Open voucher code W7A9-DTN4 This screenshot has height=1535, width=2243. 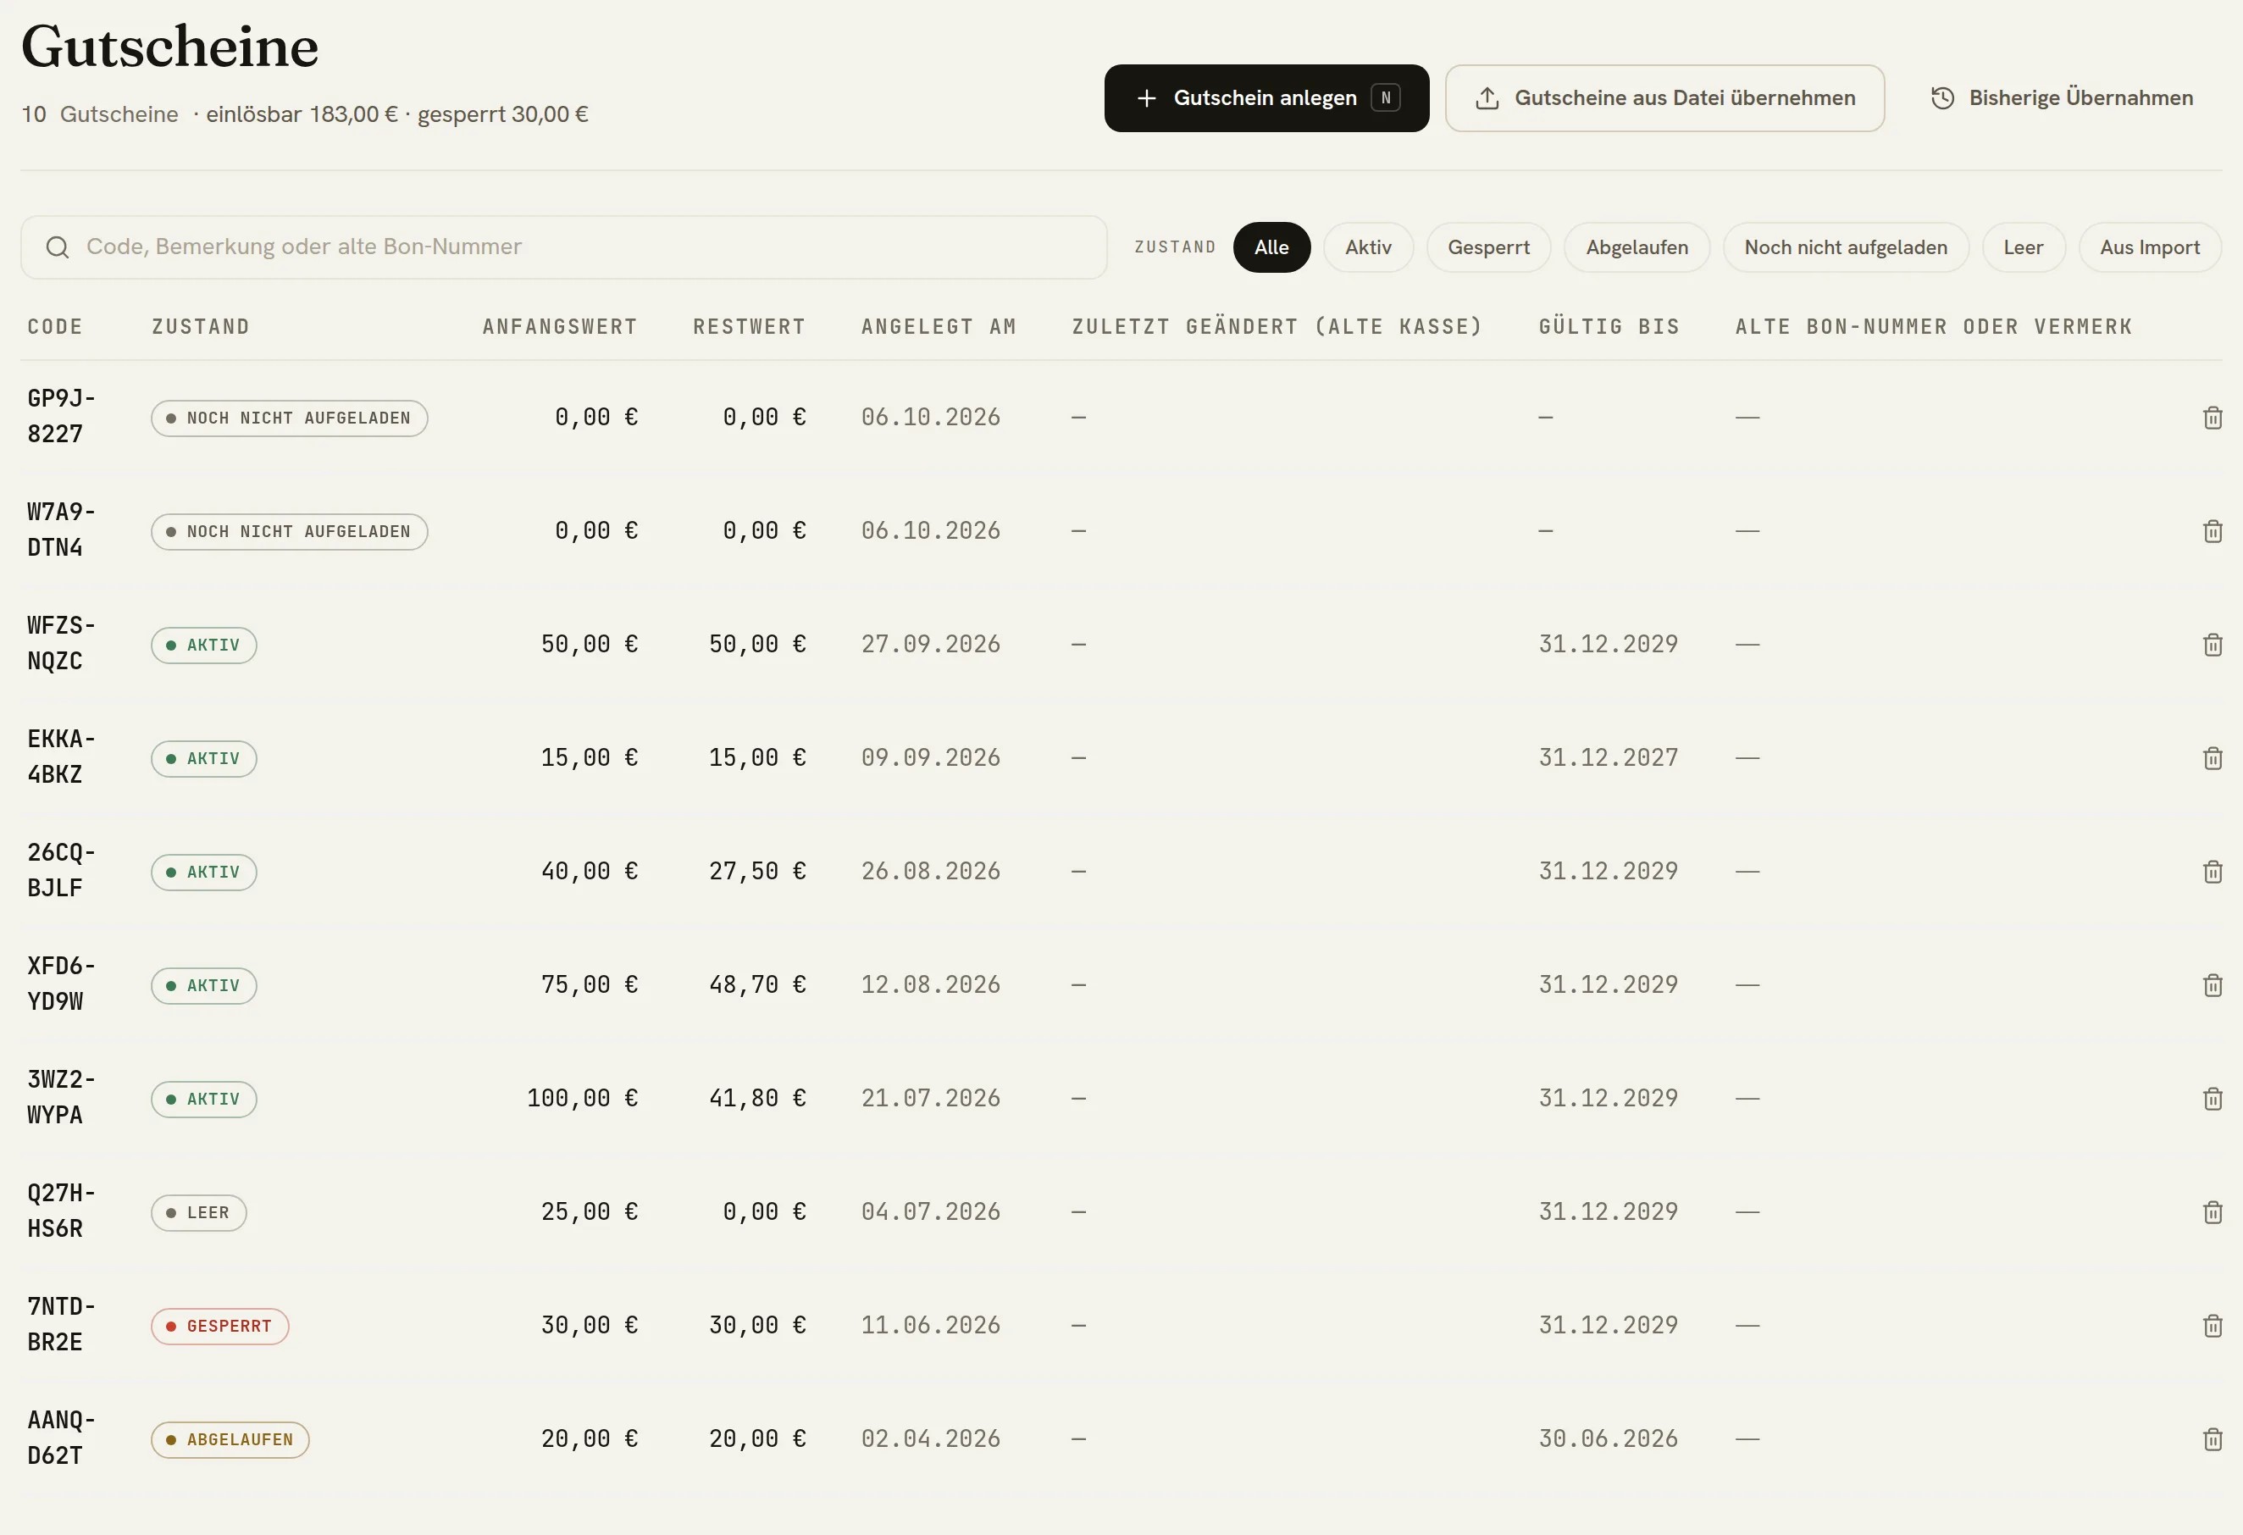[x=61, y=530]
